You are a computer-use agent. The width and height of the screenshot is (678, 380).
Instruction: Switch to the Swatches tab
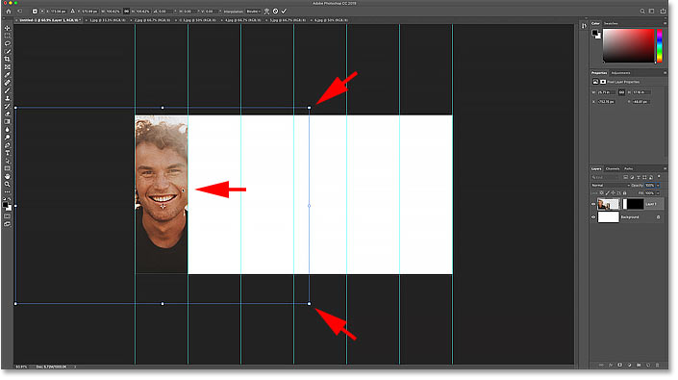pyautogui.click(x=611, y=23)
